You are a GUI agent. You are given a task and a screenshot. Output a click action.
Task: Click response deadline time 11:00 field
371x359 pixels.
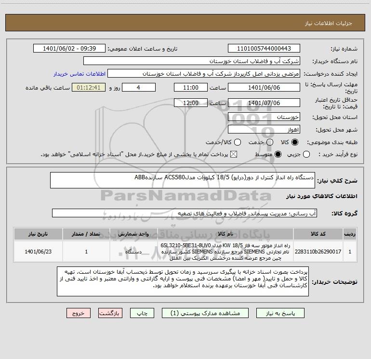pos(191,87)
